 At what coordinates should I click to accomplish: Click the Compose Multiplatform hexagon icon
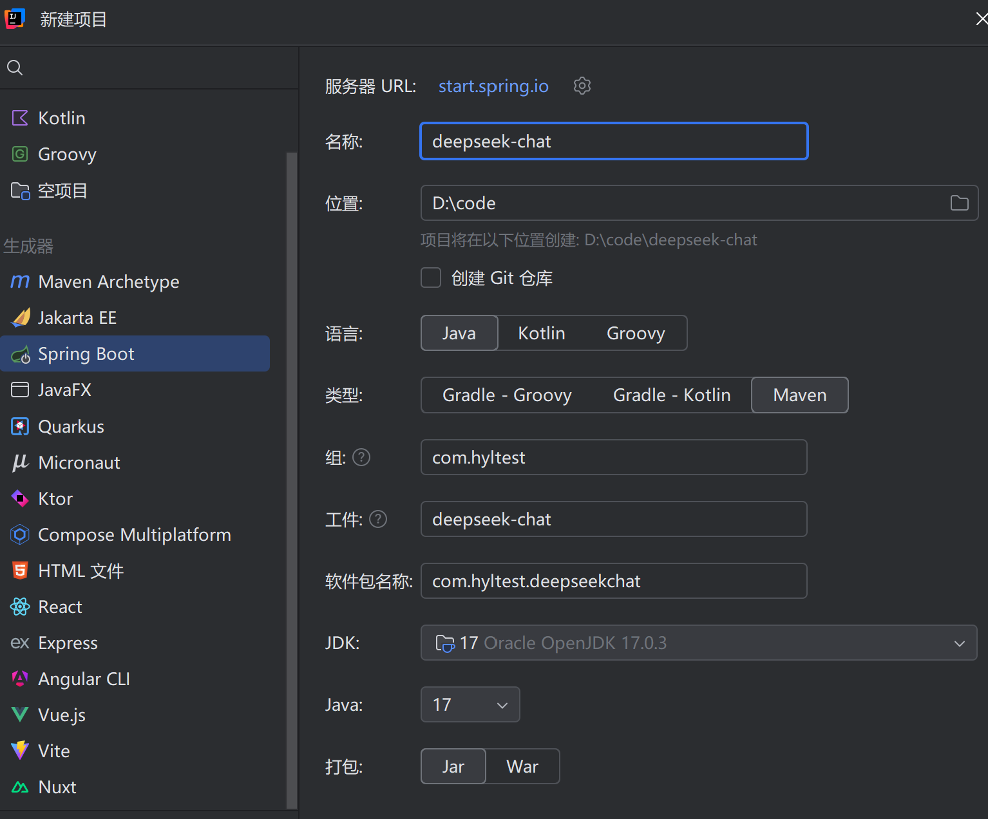click(20, 534)
